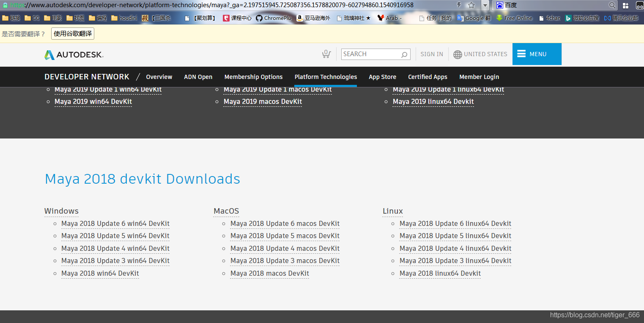Click the extensions grid icon in the top right
The image size is (644, 323).
(626, 5)
